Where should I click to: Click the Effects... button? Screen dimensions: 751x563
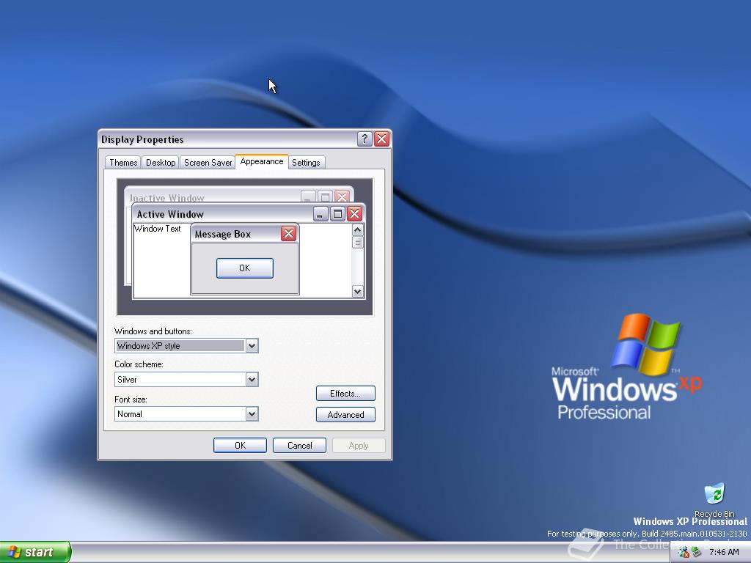coord(345,394)
